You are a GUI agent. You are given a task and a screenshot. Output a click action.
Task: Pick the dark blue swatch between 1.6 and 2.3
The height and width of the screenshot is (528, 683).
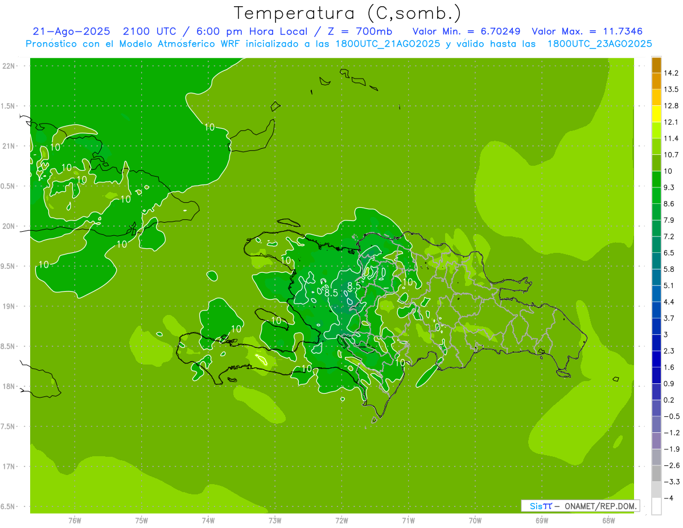pyautogui.click(x=656, y=359)
